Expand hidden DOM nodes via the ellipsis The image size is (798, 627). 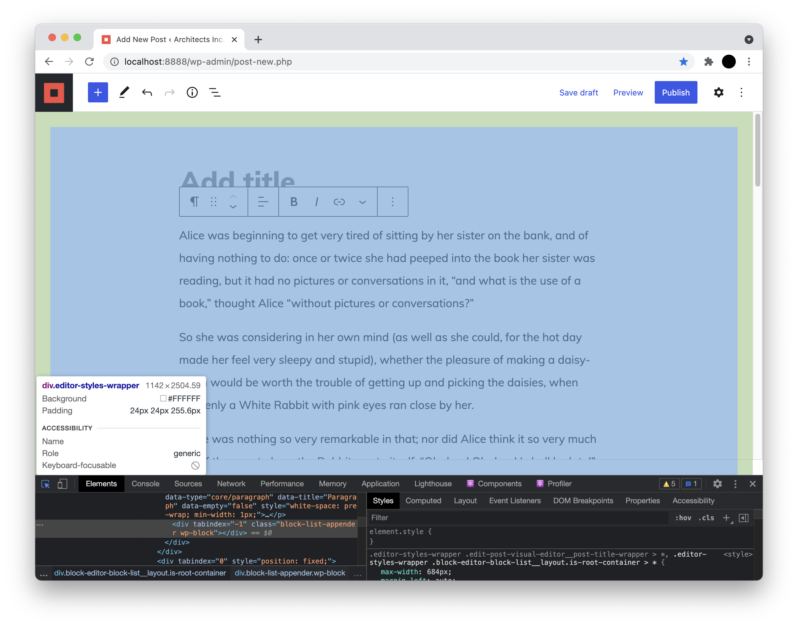(41, 525)
